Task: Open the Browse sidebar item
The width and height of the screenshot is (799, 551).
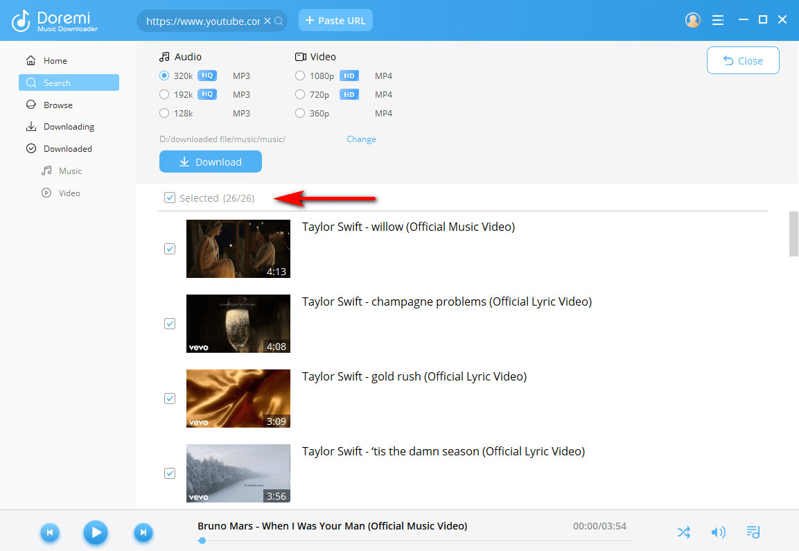Action: tap(58, 105)
